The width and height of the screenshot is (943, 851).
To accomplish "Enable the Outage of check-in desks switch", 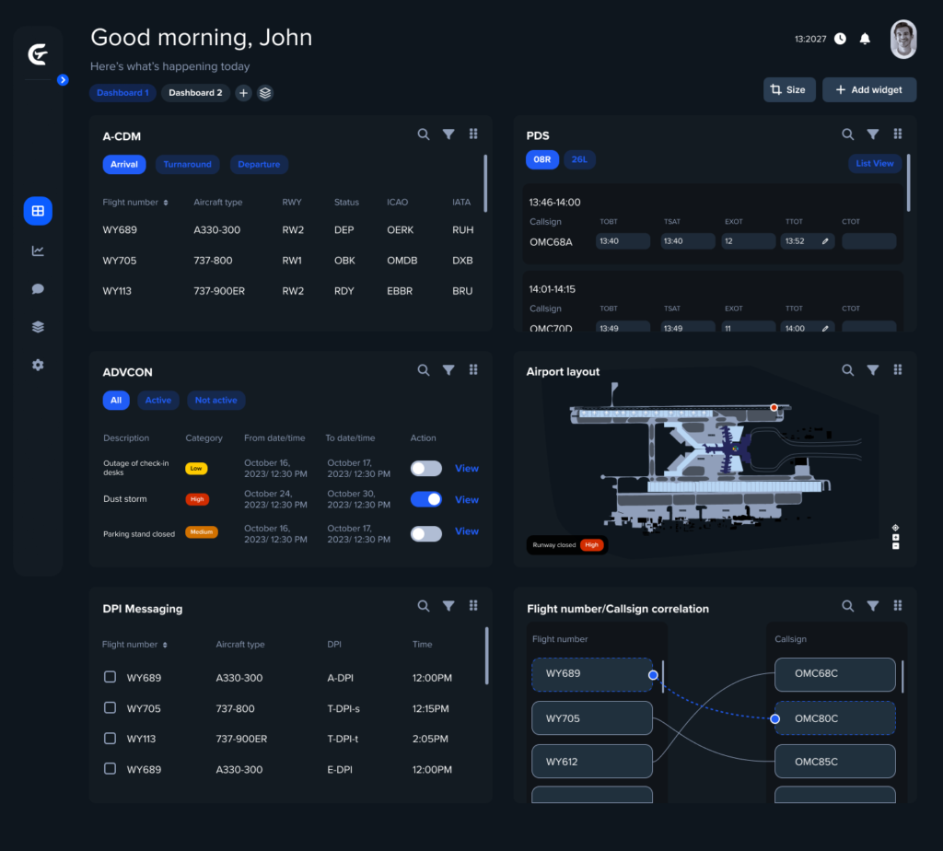I will 426,468.
